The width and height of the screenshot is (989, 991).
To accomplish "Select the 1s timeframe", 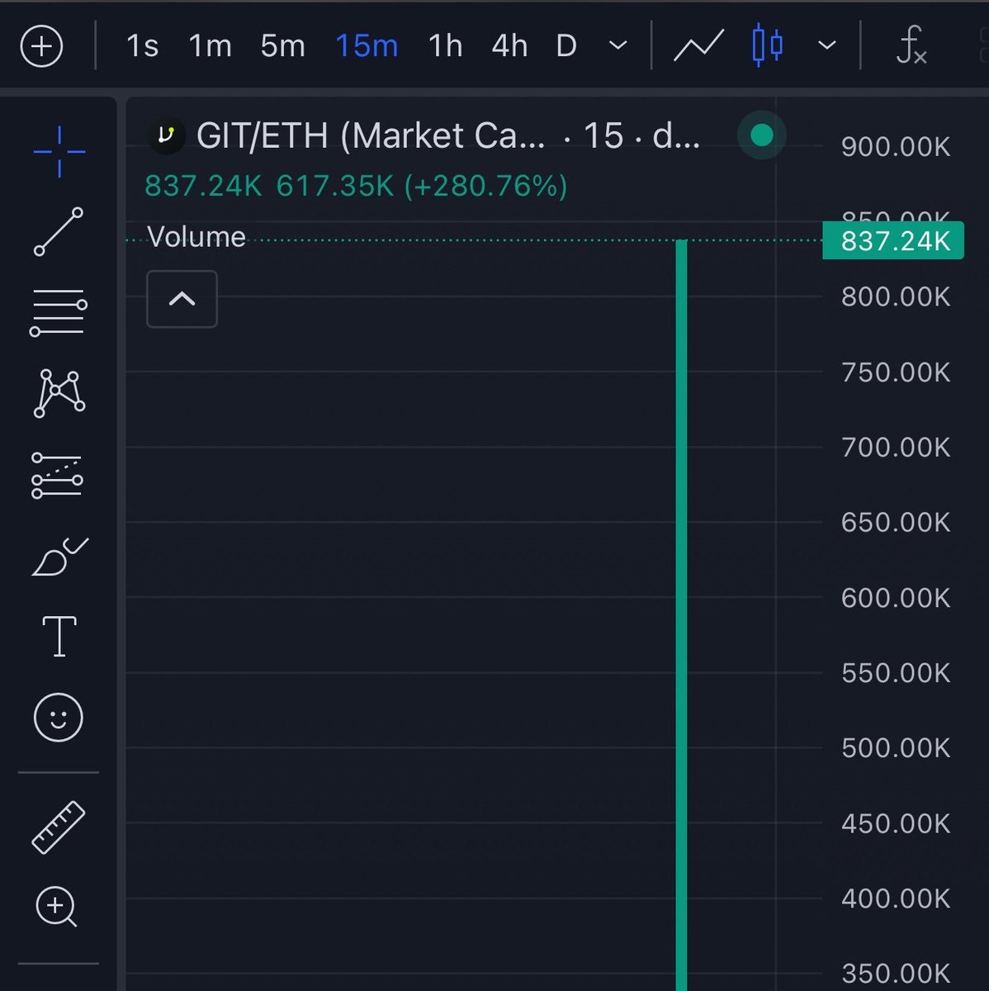I will tap(142, 46).
